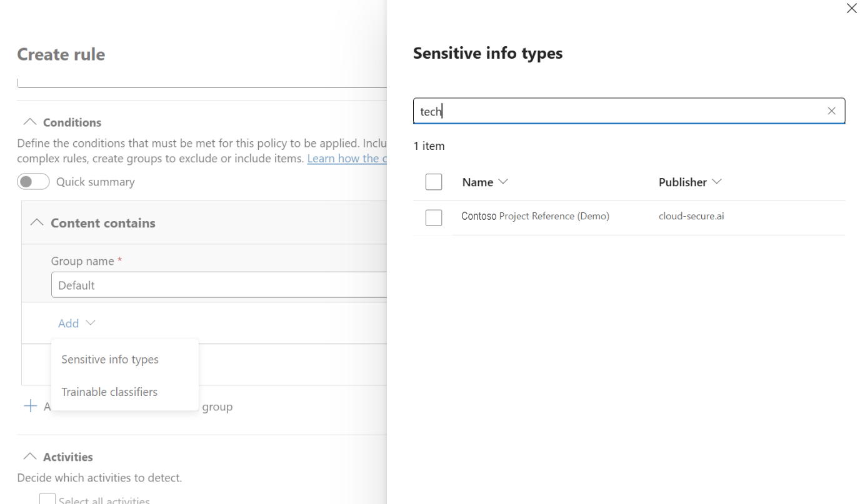Image resolution: width=865 pixels, height=504 pixels.
Task: Choose Sensitive info types menu option
Action: [110, 360]
